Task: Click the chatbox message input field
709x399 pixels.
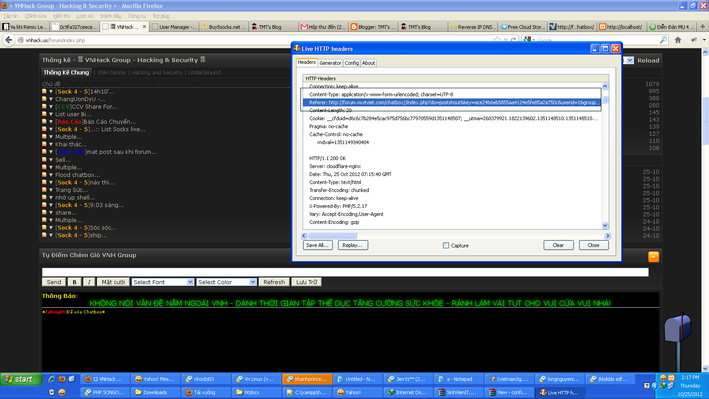Action: 345,272
